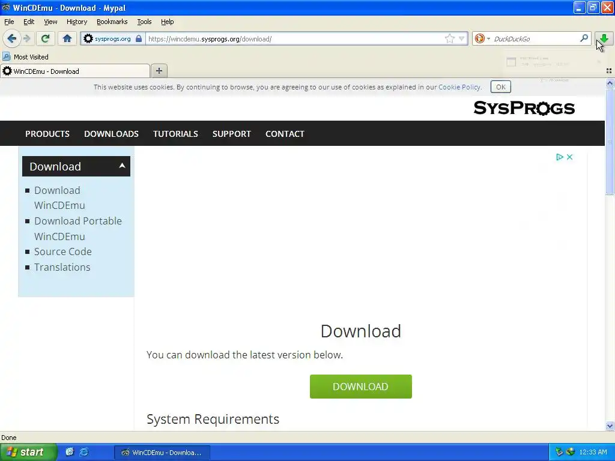Open the Download WinCDEmu sidebar link
This screenshot has height=461, width=615.
(59, 197)
